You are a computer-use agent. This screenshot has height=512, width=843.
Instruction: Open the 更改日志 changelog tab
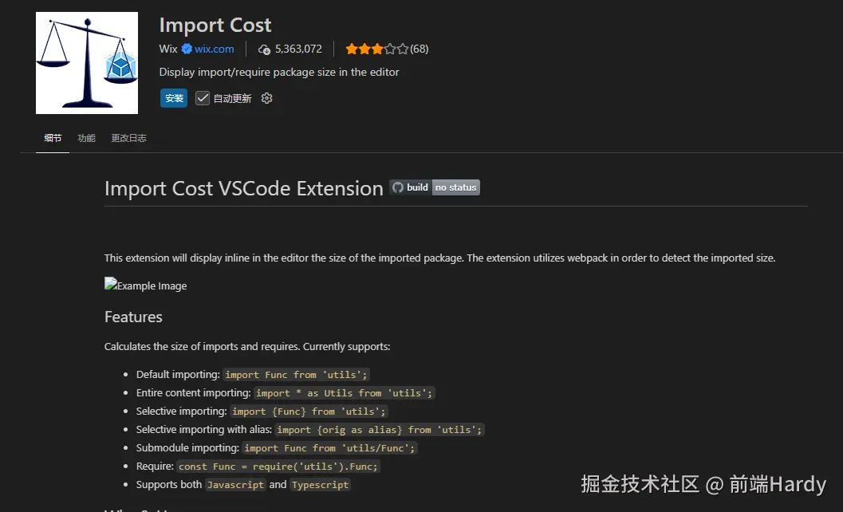pyautogui.click(x=128, y=138)
